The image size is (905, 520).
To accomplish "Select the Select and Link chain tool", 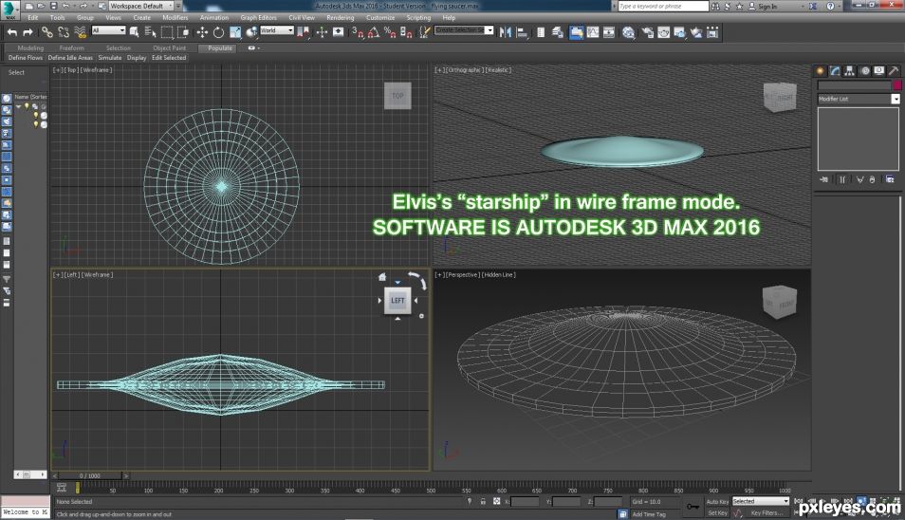I will [x=47, y=32].
